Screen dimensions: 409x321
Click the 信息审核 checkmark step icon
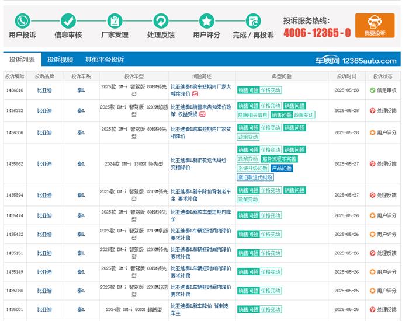click(68, 21)
